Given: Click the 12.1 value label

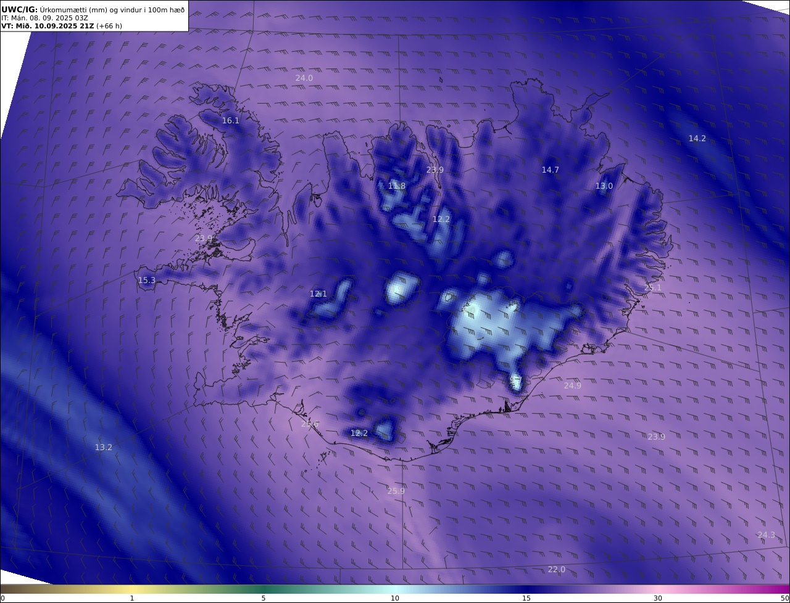Looking at the screenshot, I should coord(318,293).
